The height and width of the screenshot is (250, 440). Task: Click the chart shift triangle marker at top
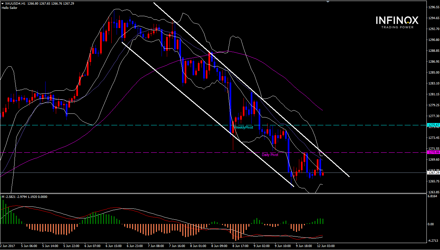[x=327, y=2]
